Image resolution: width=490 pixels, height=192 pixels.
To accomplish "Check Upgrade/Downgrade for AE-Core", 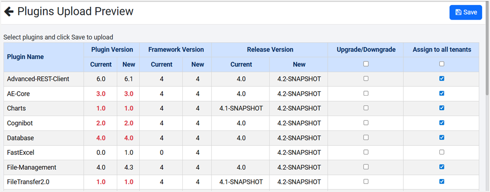I will [x=366, y=94].
